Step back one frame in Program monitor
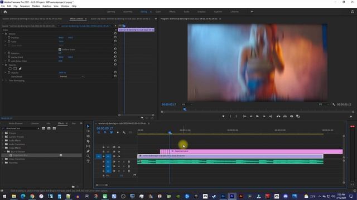Image resolution: width=357 pixels, height=200 pixels. pos(251,116)
